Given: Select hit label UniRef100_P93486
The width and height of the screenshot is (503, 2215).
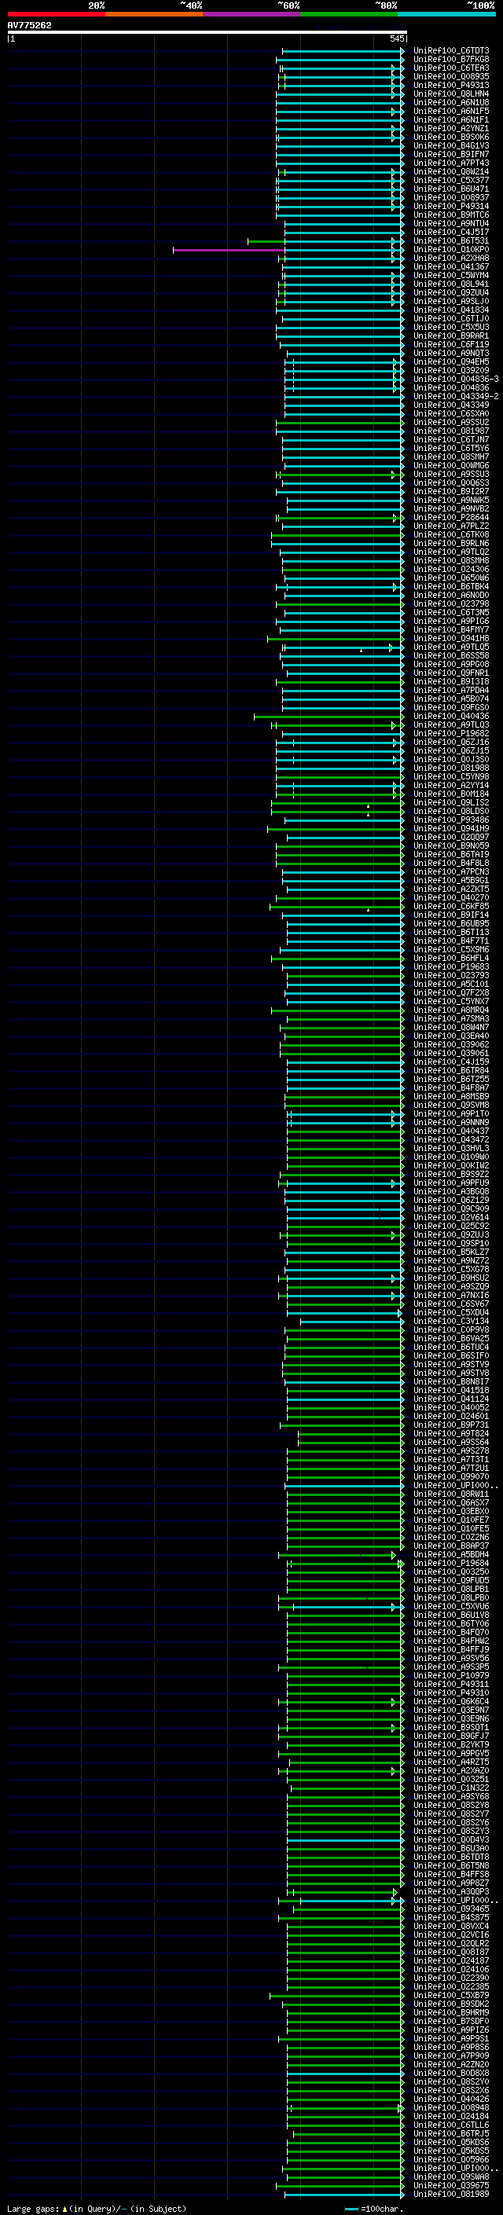Looking at the screenshot, I should point(451,820).
